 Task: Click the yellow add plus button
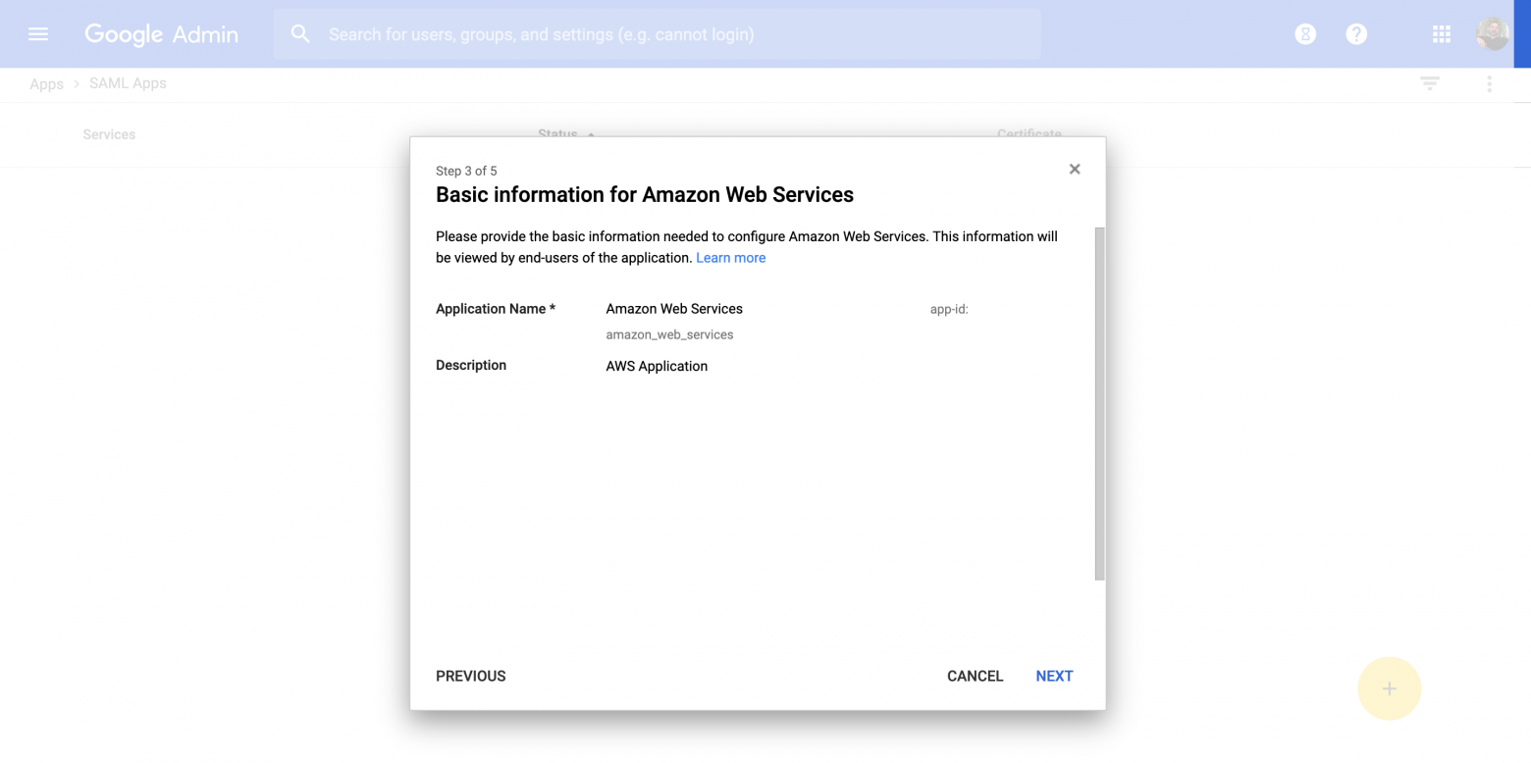[x=1389, y=688]
